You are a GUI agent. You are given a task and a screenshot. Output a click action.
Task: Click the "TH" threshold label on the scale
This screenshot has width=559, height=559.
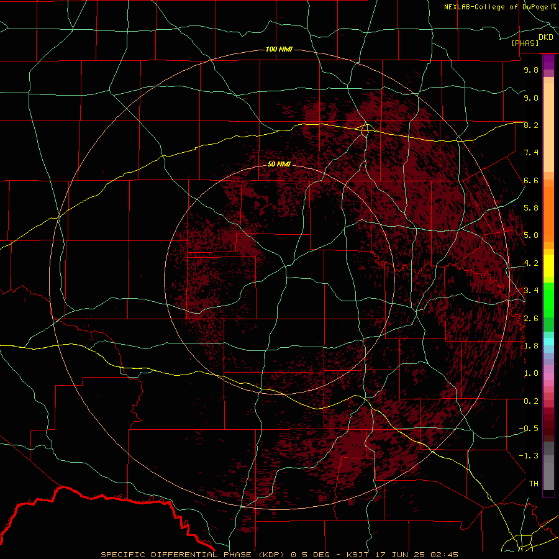(x=534, y=484)
